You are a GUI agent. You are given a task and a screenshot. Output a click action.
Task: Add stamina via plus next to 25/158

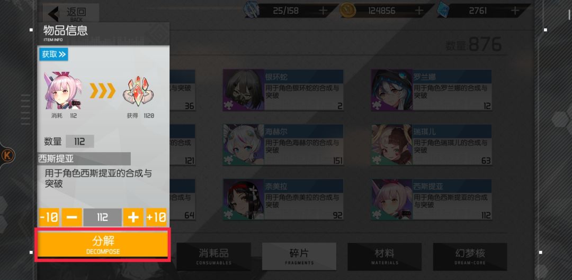[x=323, y=11]
